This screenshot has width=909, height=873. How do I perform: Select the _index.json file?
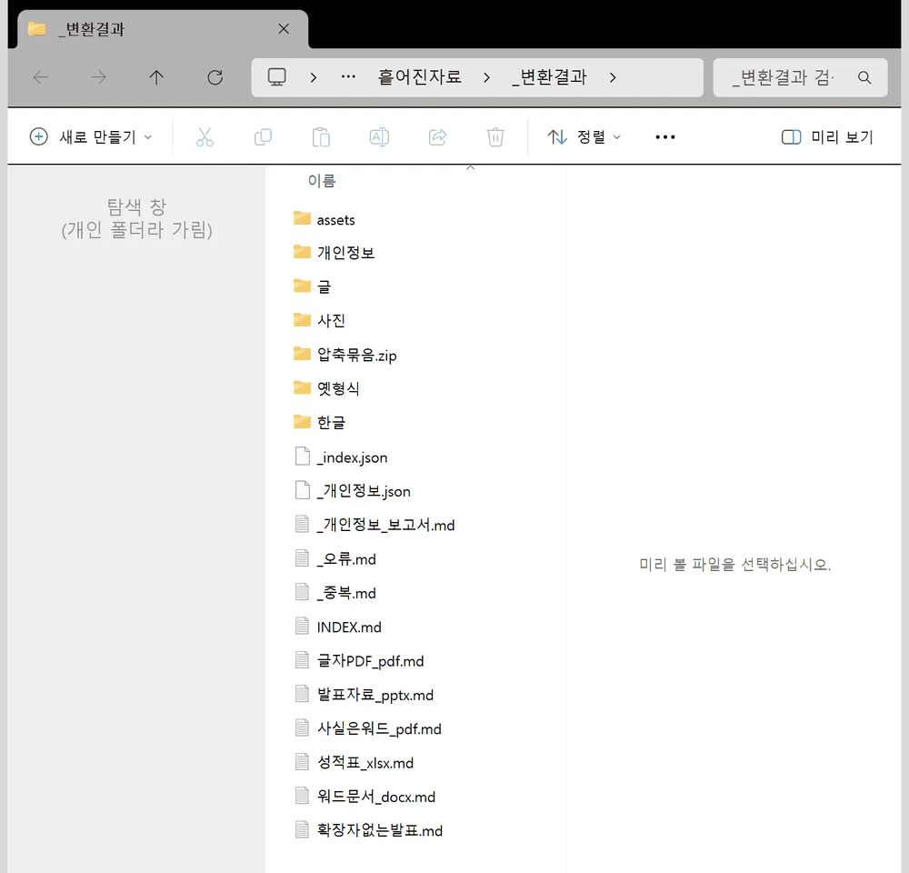(x=341, y=457)
